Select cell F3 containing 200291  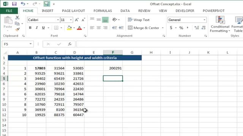click(x=113, y=68)
